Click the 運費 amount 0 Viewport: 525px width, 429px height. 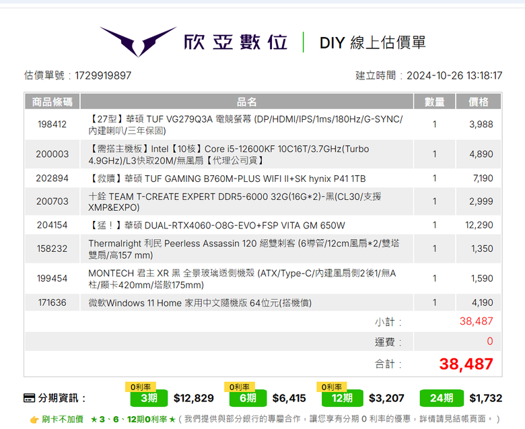click(490, 341)
